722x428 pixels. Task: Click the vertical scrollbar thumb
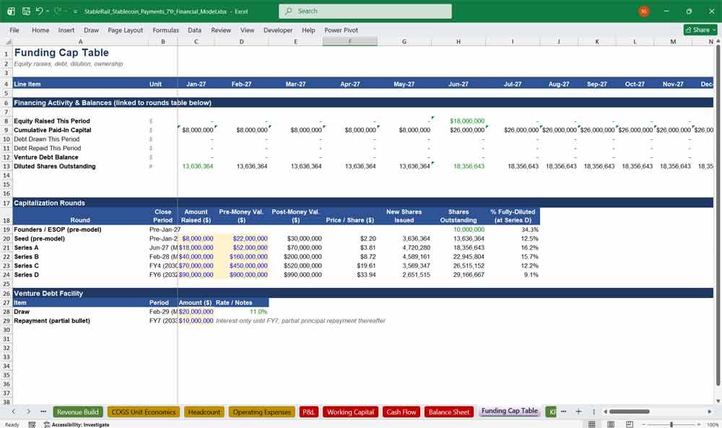(x=718, y=216)
